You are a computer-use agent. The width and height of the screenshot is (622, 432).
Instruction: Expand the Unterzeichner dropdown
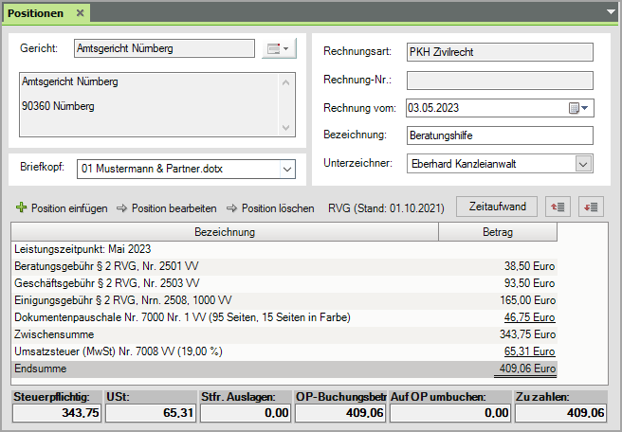click(583, 164)
